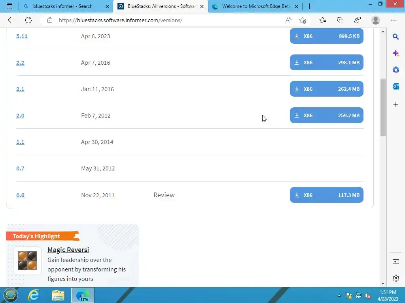Open version 2.1 link
Image resolution: width=405 pixels, height=303 pixels.
click(20, 90)
